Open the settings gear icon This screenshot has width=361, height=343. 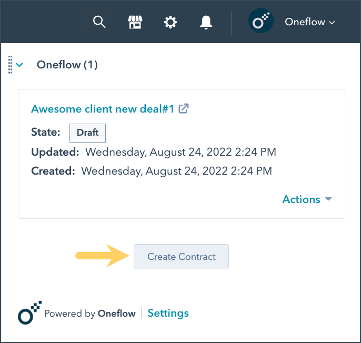click(171, 22)
